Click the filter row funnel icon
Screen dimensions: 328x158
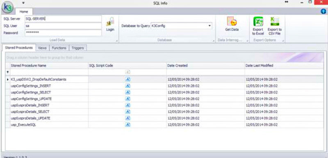pos(8,72)
